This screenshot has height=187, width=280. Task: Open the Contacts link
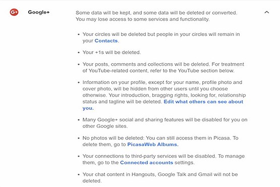point(106,41)
